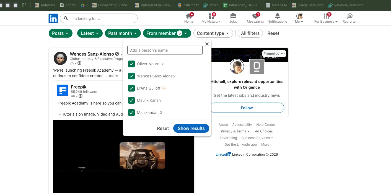
Task: Close the From member popup
Action: pos(207,44)
